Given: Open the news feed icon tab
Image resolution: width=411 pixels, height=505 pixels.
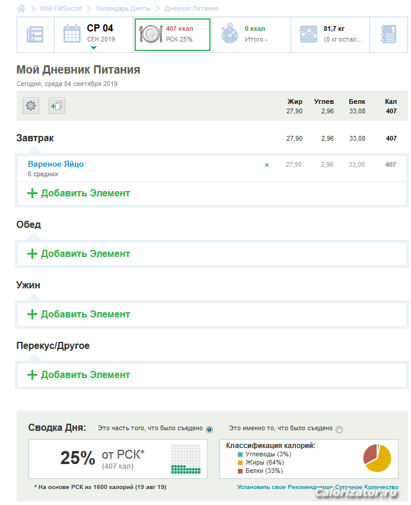Looking at the screenshot, I should coord(35,34).
